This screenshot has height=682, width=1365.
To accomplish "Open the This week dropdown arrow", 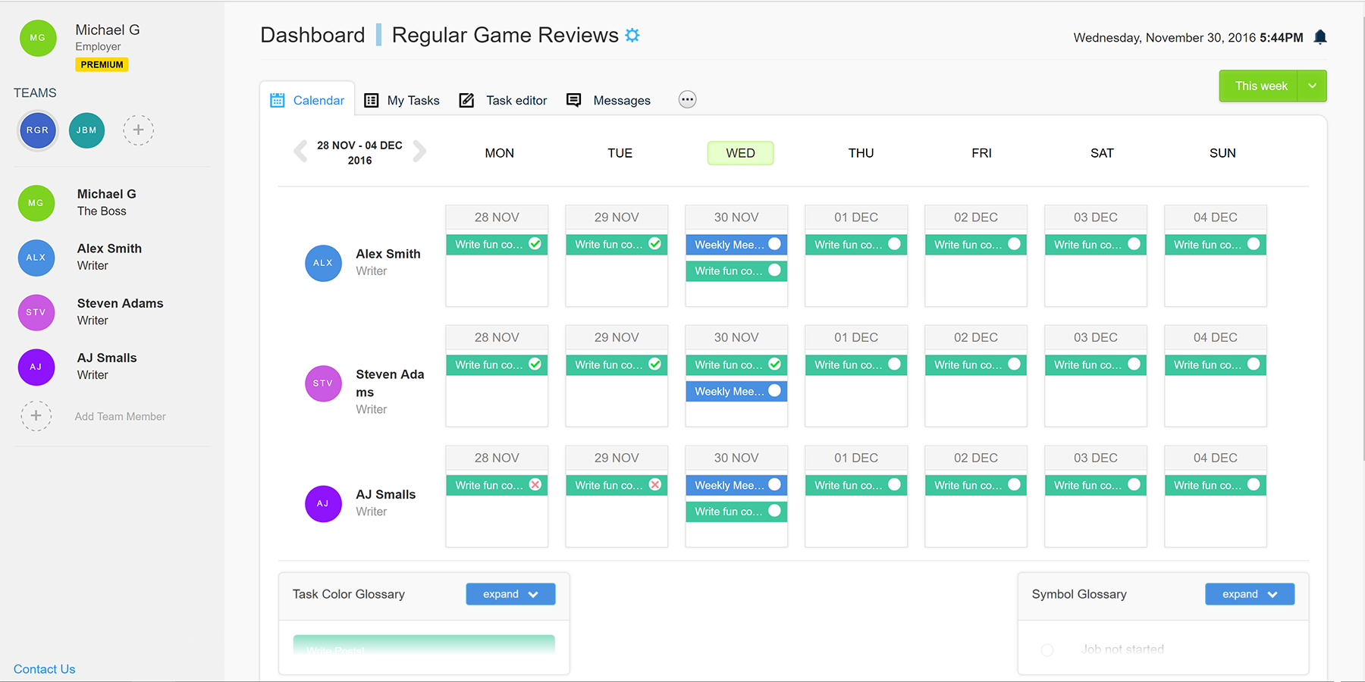I will pos(1312,86).
